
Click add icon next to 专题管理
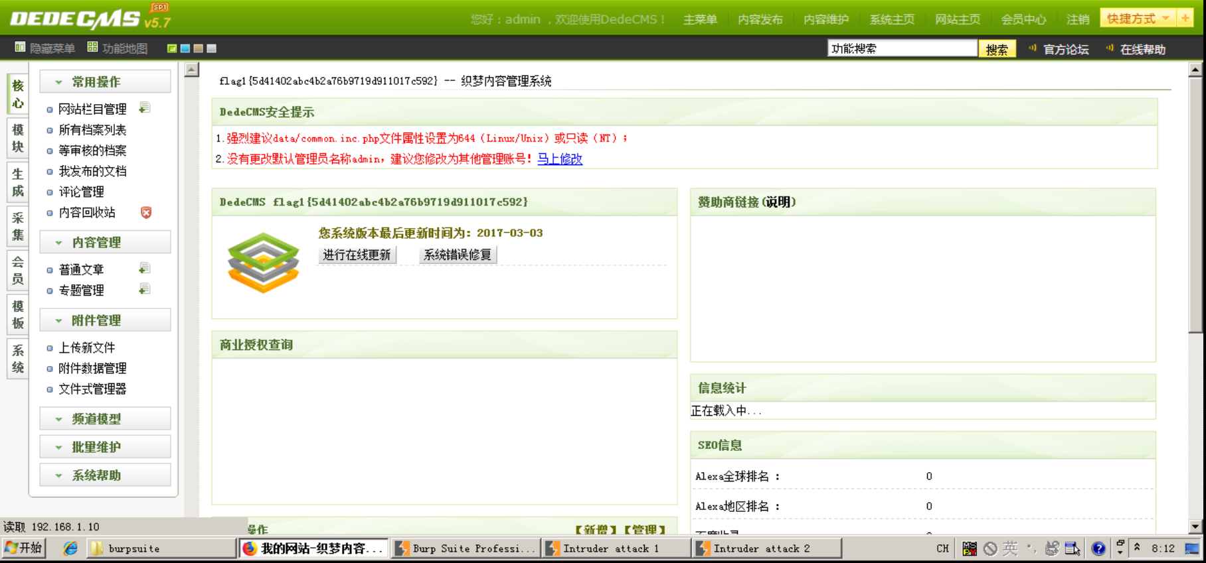tap(144, 289)
